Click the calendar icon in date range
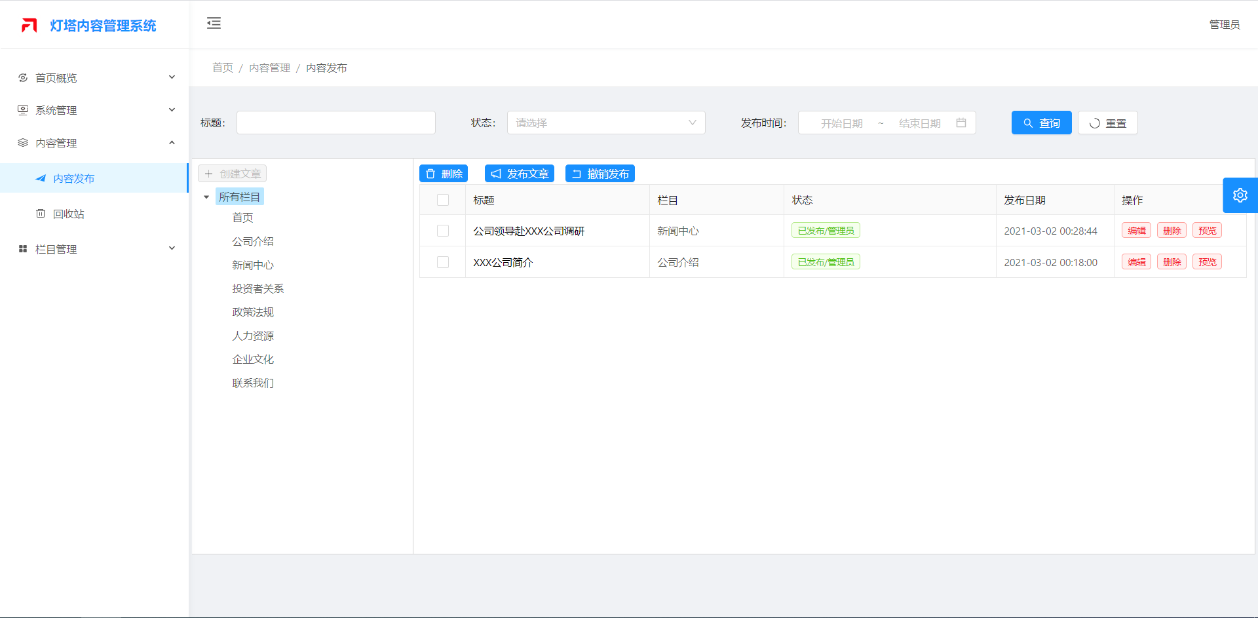 pyautogui.click(x=961, y=123)
